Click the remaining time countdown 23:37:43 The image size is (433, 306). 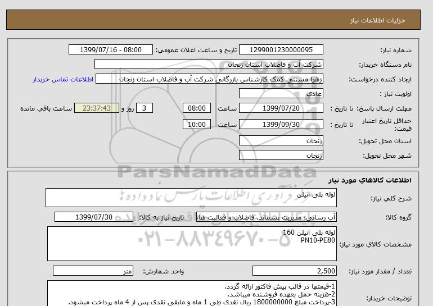pos(97,108)
